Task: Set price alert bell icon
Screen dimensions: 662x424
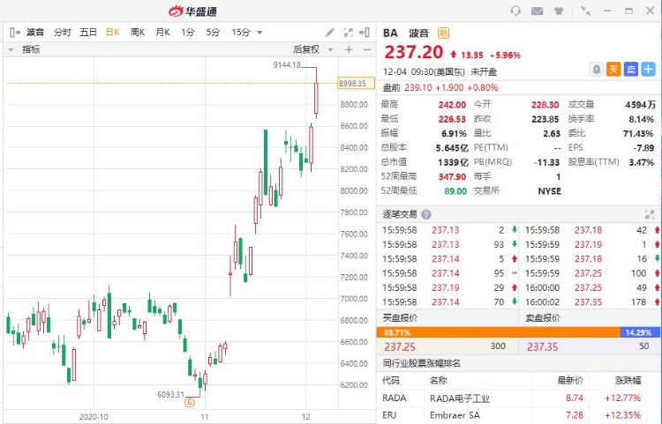Action: click(596, 69)
